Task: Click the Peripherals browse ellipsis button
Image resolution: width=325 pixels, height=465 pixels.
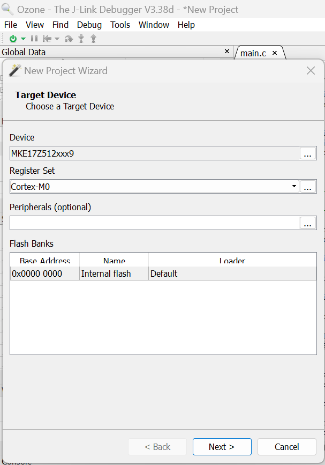Action: (x=308, y=224)
